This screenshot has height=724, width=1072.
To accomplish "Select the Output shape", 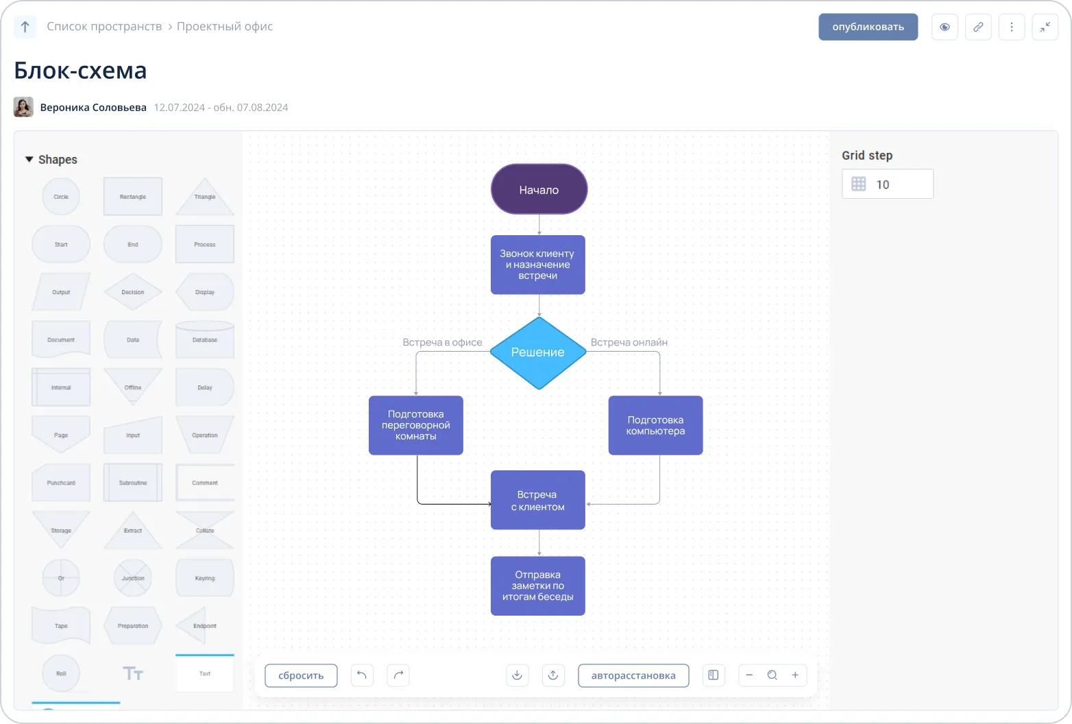I will point(61,292).
